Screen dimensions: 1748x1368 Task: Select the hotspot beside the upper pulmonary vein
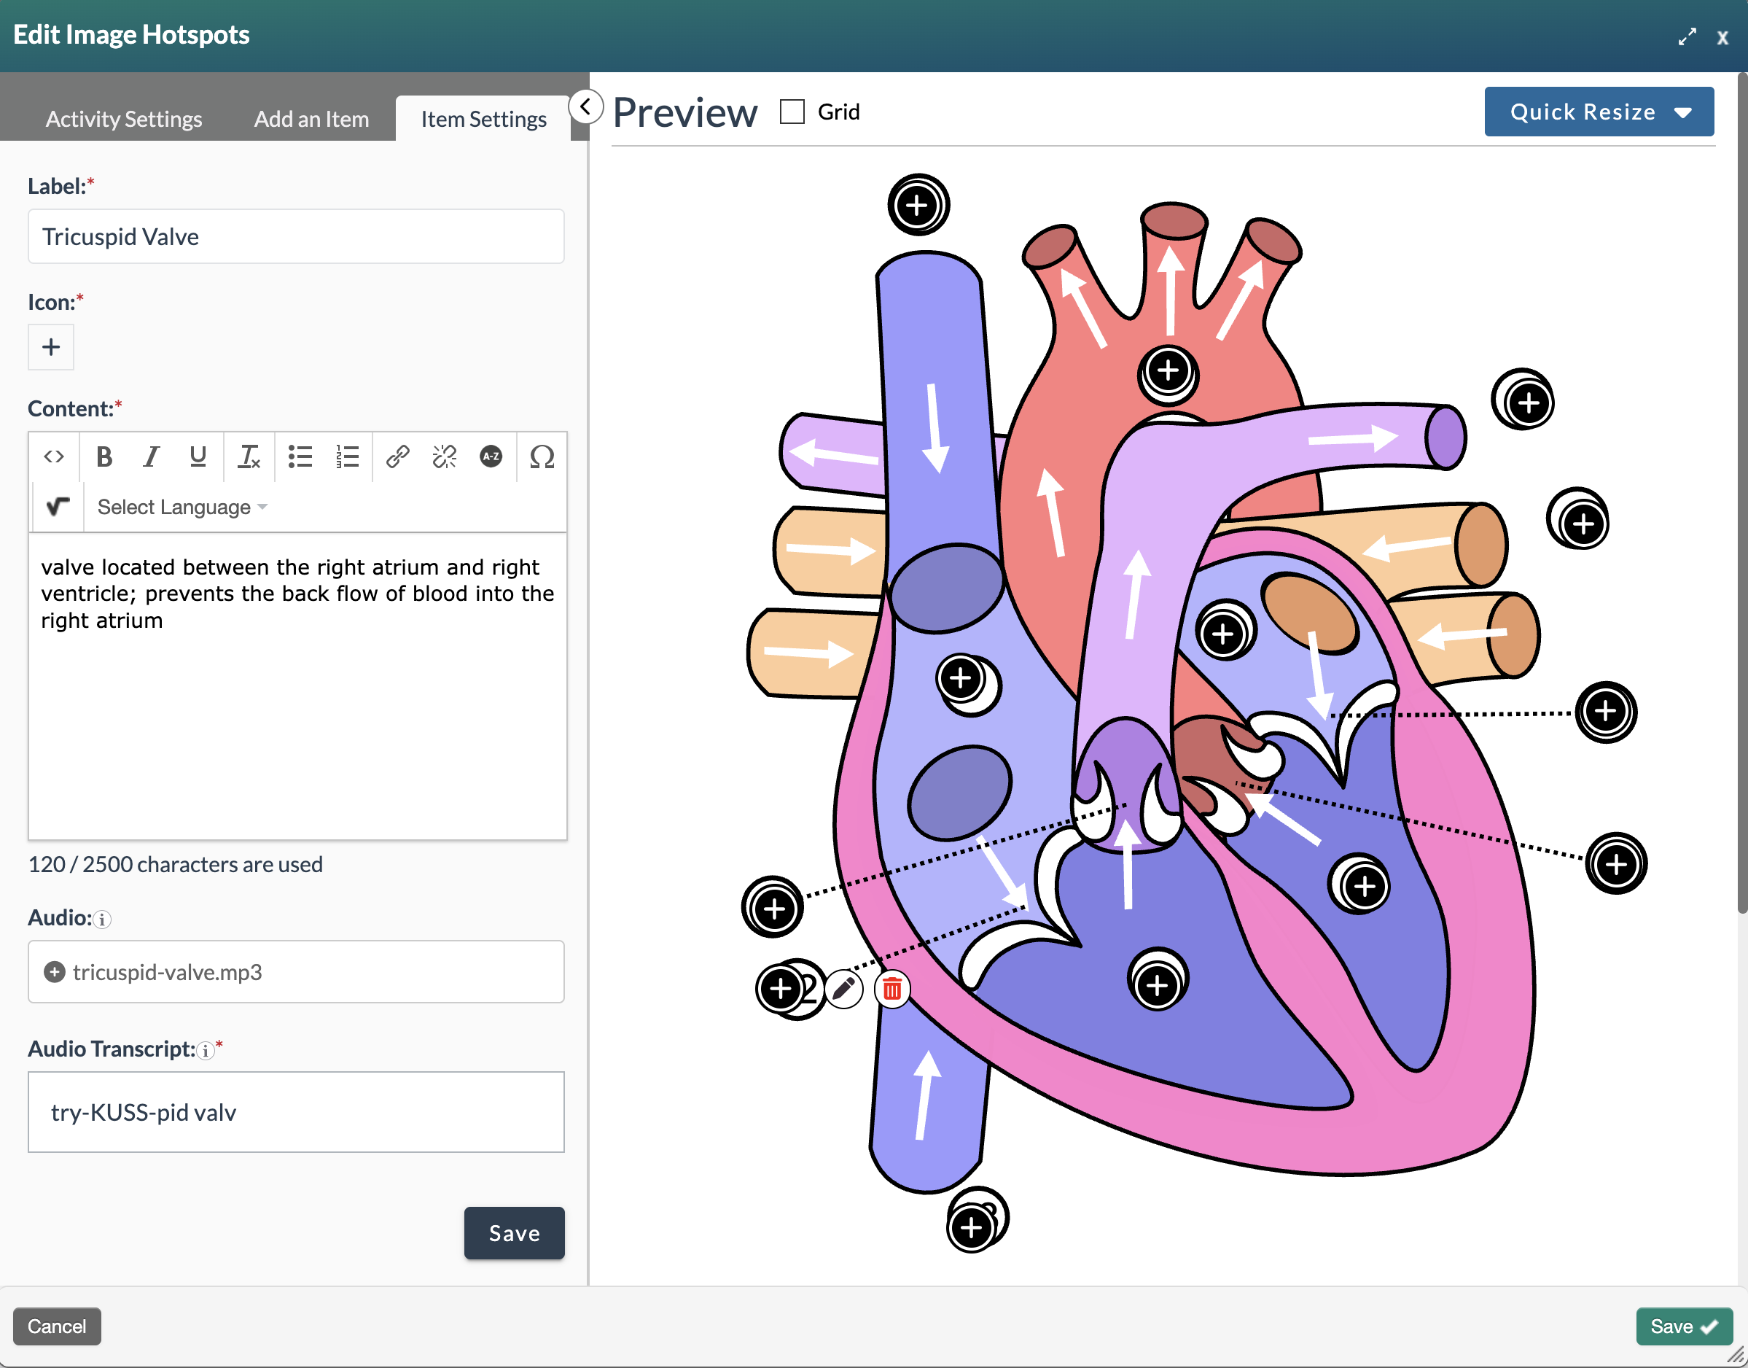coord(1583,524)
